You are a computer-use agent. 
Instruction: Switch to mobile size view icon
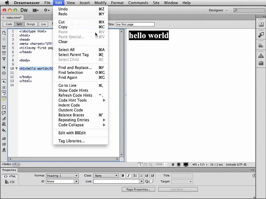coord(173,164)
